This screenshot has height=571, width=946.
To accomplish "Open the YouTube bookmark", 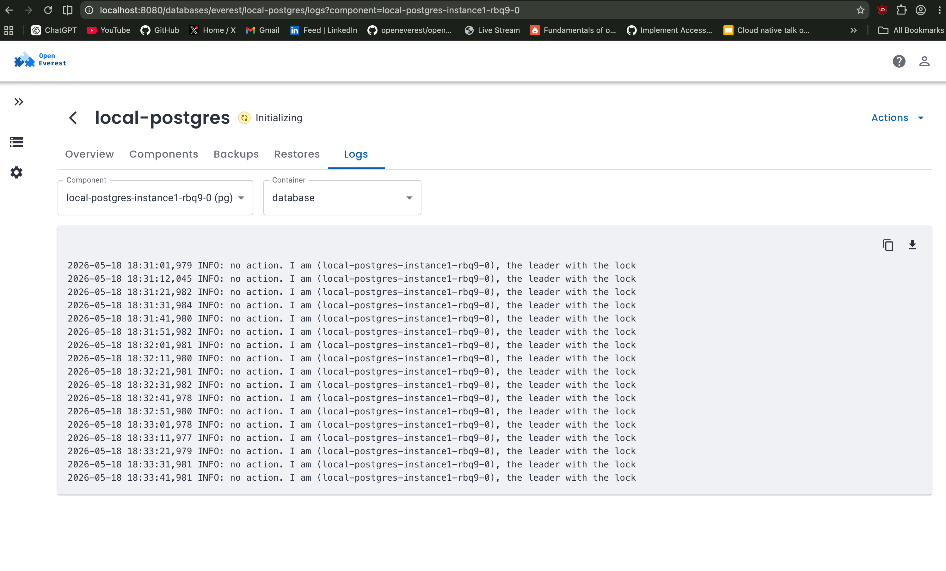I will point(108,30).
